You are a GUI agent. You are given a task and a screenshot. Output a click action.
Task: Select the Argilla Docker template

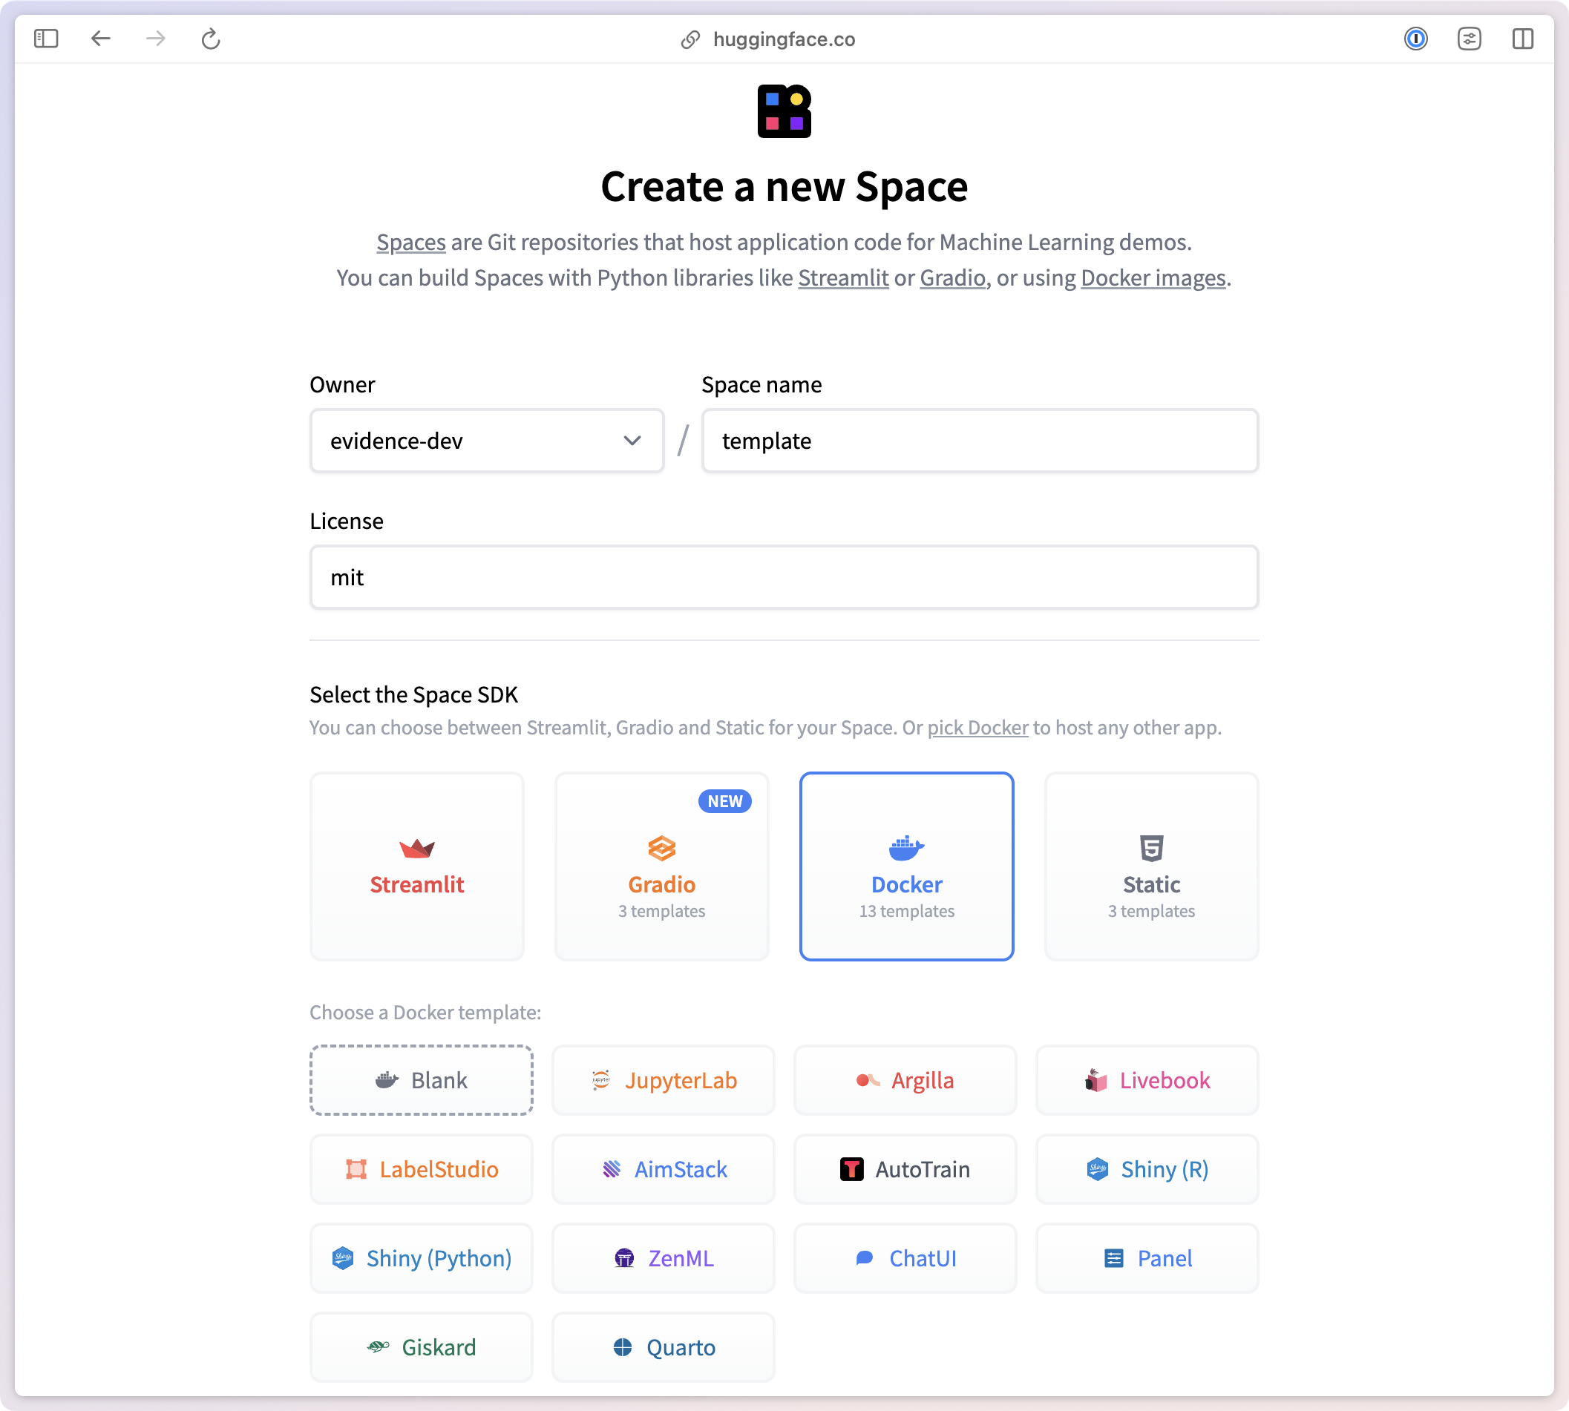pos(905,1079)
